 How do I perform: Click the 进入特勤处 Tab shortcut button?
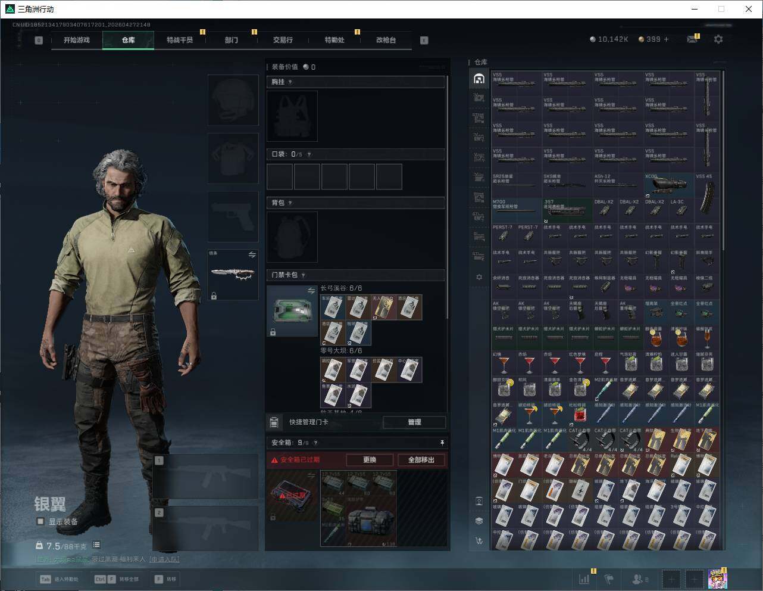click(60, 579)
